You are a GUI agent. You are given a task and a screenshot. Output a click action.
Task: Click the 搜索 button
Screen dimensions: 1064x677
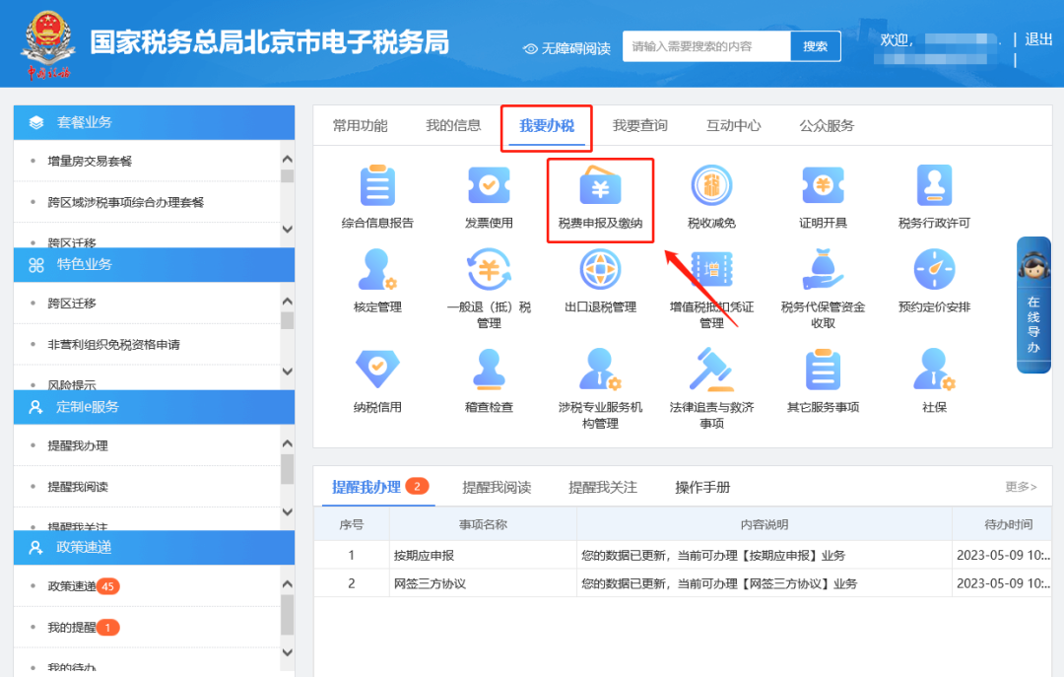(815, 46)
